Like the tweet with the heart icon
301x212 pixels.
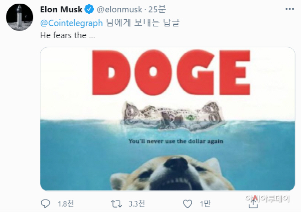[187, 202]
